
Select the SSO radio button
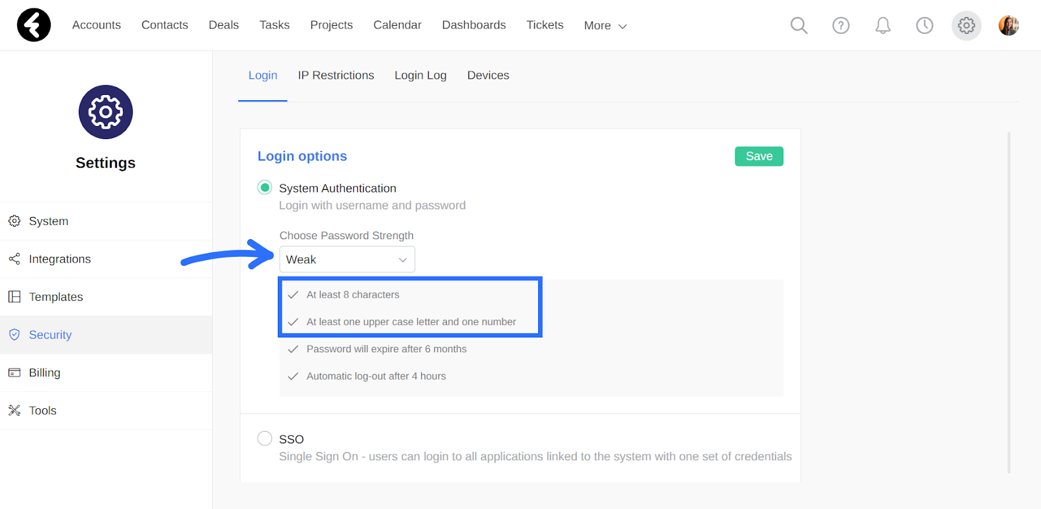(265, 438)
